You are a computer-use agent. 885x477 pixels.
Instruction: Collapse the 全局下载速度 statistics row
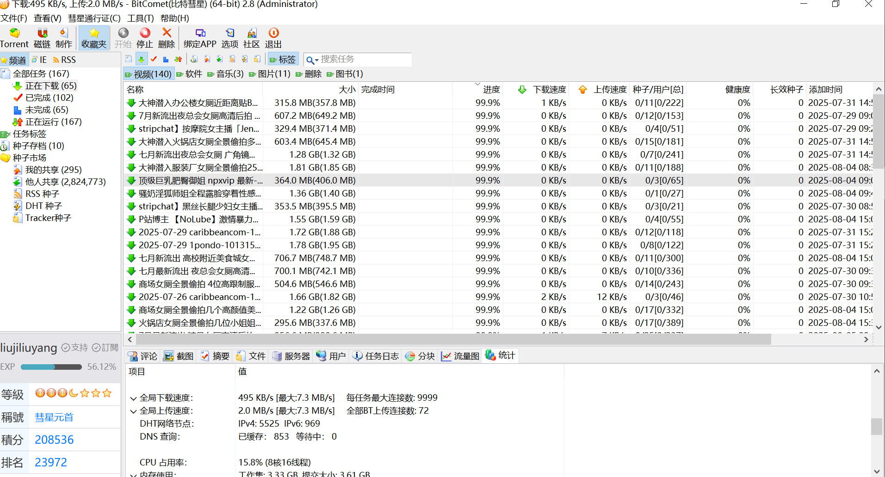click(133, 398)
